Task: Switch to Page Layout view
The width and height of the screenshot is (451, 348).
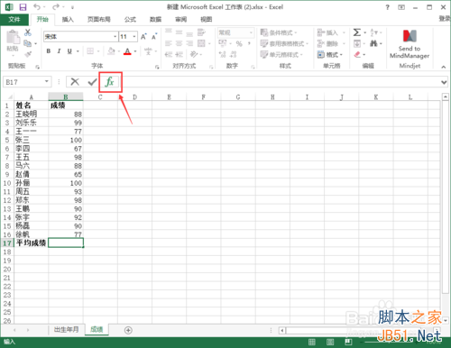Action: point(330,342)
